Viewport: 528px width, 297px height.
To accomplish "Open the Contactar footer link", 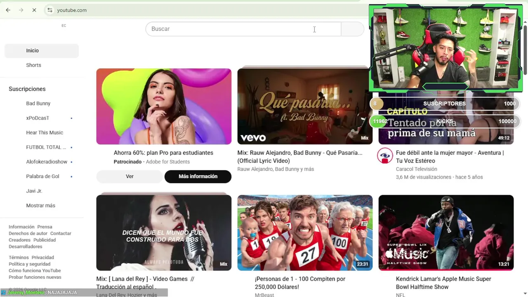I will (x=61, y=233).
